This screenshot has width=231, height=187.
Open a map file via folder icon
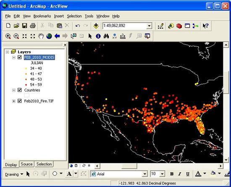click(x=16, y=26)
